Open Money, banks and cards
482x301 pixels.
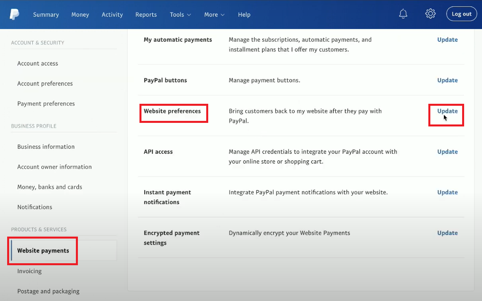click(50, 187)
